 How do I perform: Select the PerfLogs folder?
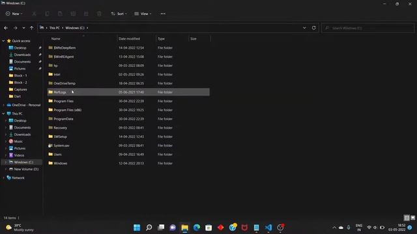(x=128, y=92)
